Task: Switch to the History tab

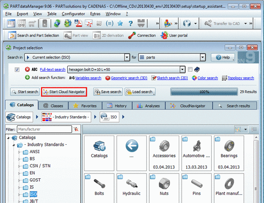Action: 117,106
